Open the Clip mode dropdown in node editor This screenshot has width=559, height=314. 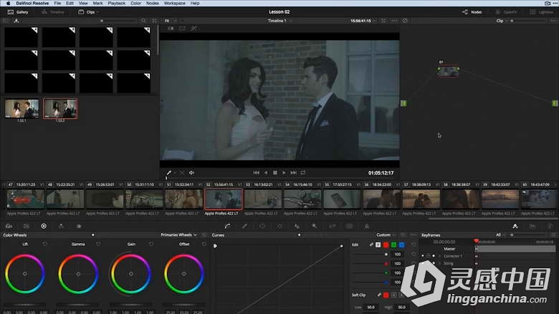click(502, 21)
